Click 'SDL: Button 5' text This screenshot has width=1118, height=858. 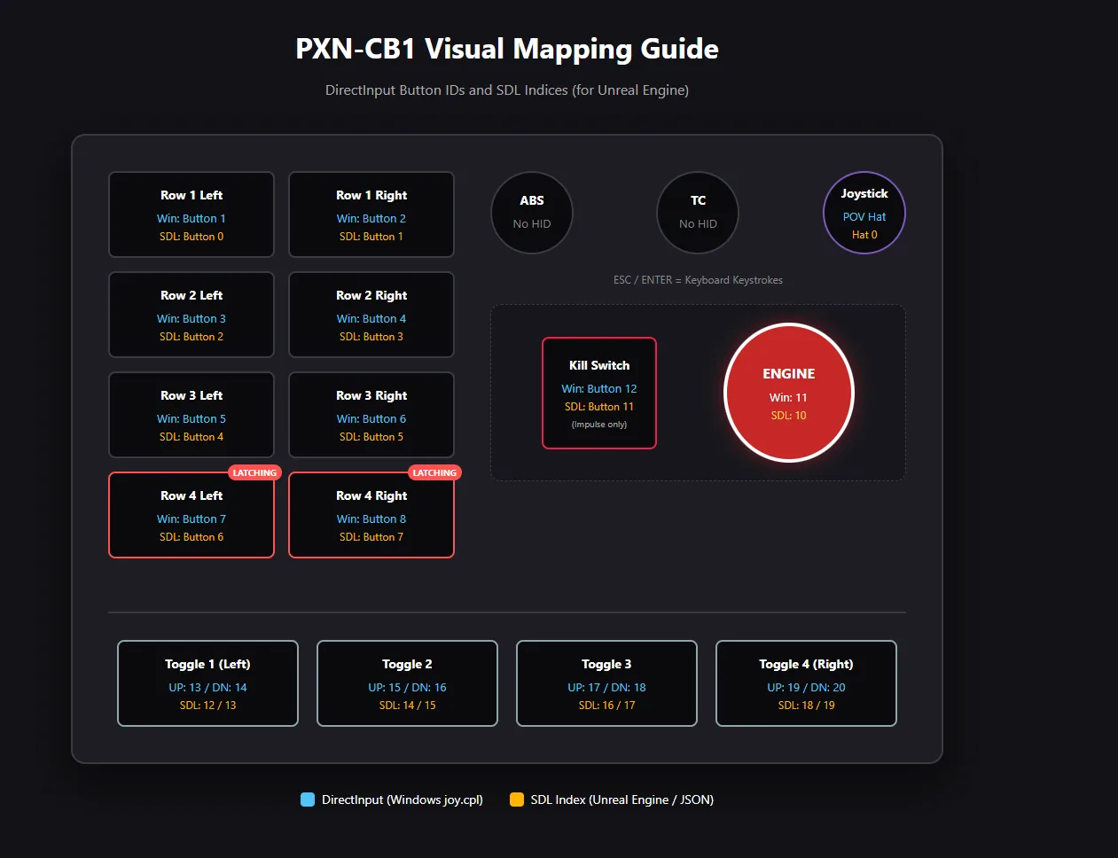[371, 437]
